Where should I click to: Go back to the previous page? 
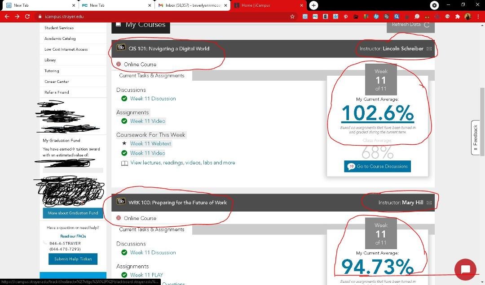click(7, 17)
